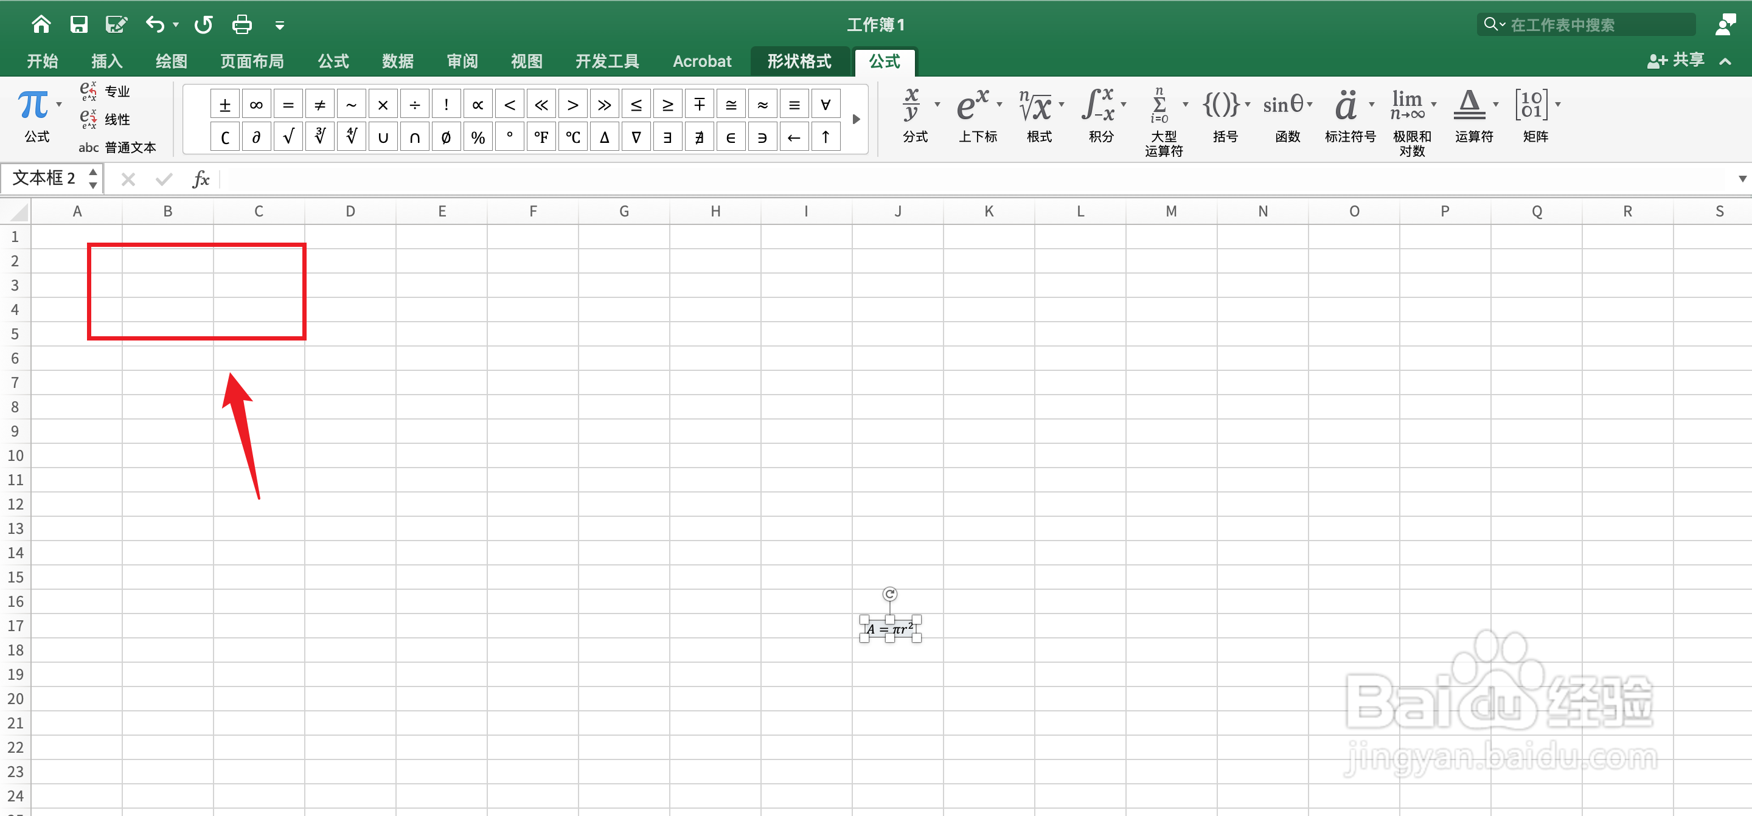
Task: Click the Print icon in title bar
Action: 242,25
